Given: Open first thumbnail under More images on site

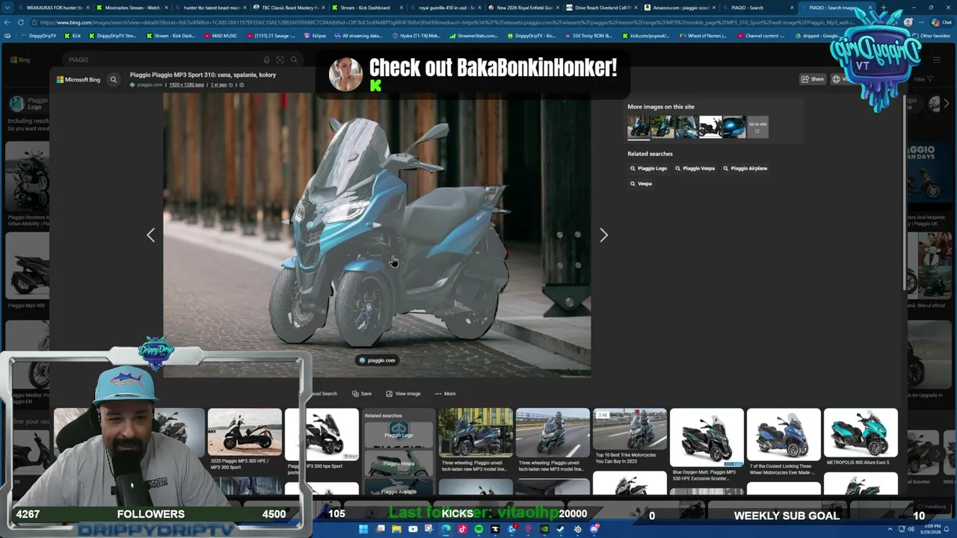Looking at the screenshot, I should pos(638,127).
